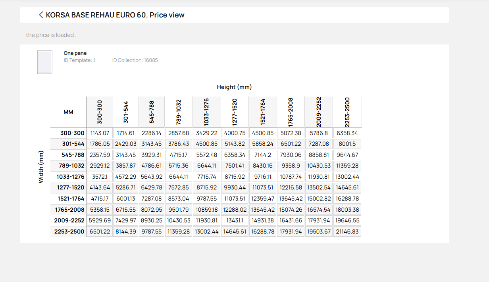Click the price cell 3929.31
489x282 pixels.
(x=152, y=155)
